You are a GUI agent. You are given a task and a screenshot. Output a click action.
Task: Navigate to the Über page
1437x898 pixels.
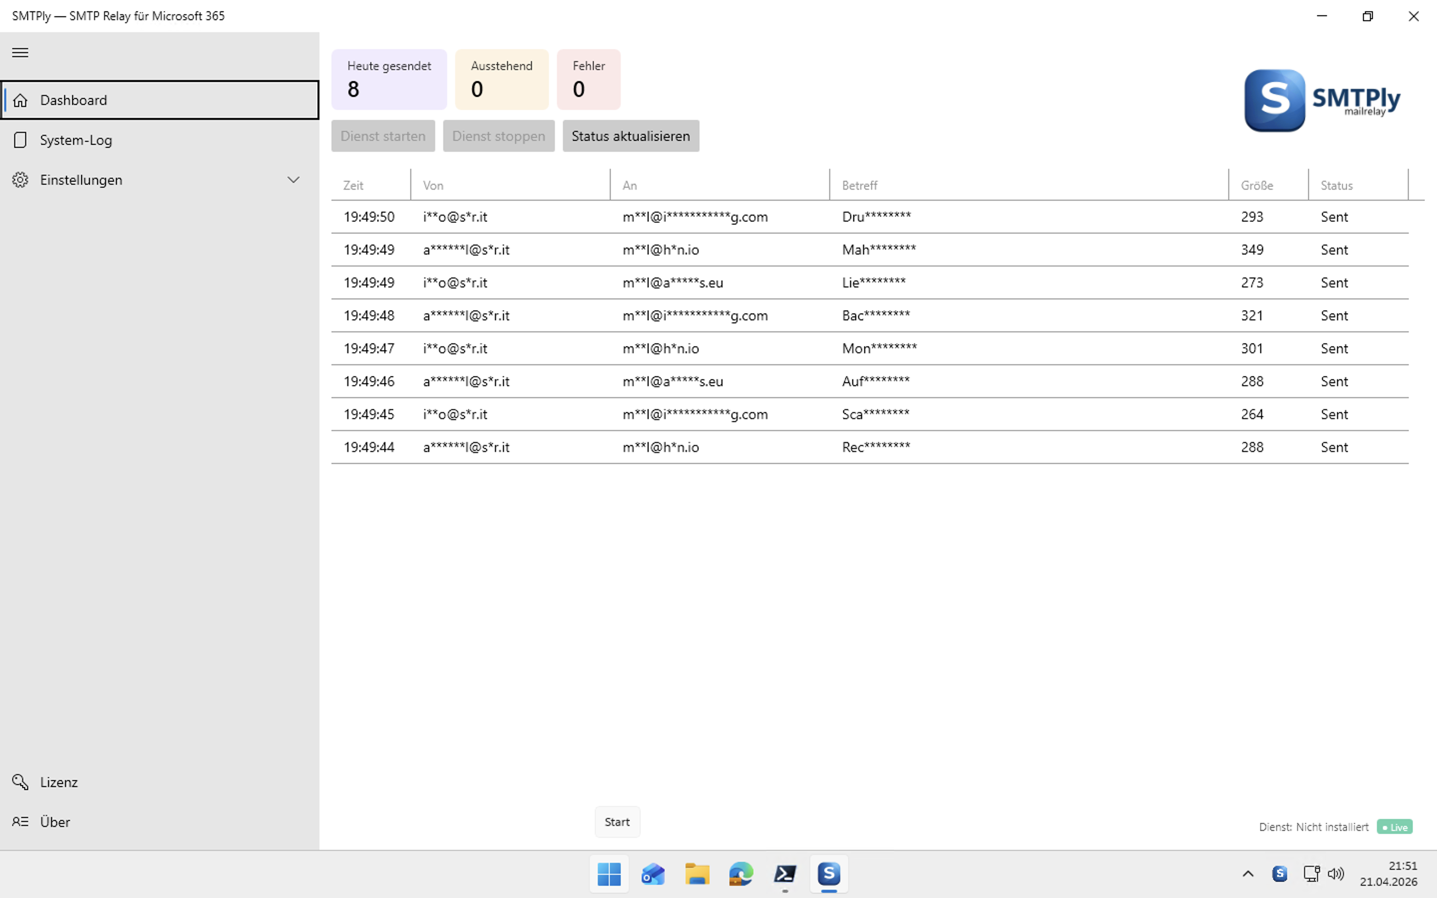55,821
